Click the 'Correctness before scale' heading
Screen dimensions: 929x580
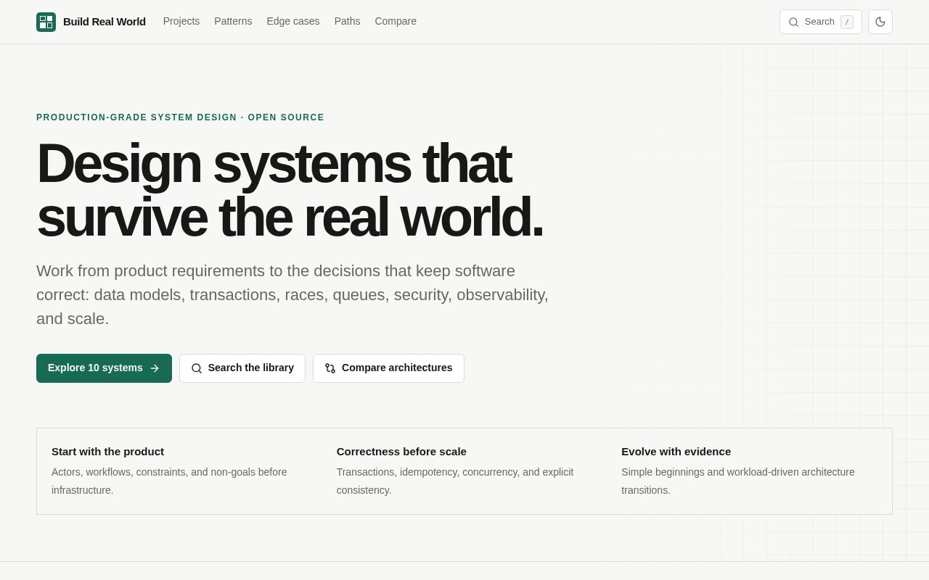coord(401,452)
